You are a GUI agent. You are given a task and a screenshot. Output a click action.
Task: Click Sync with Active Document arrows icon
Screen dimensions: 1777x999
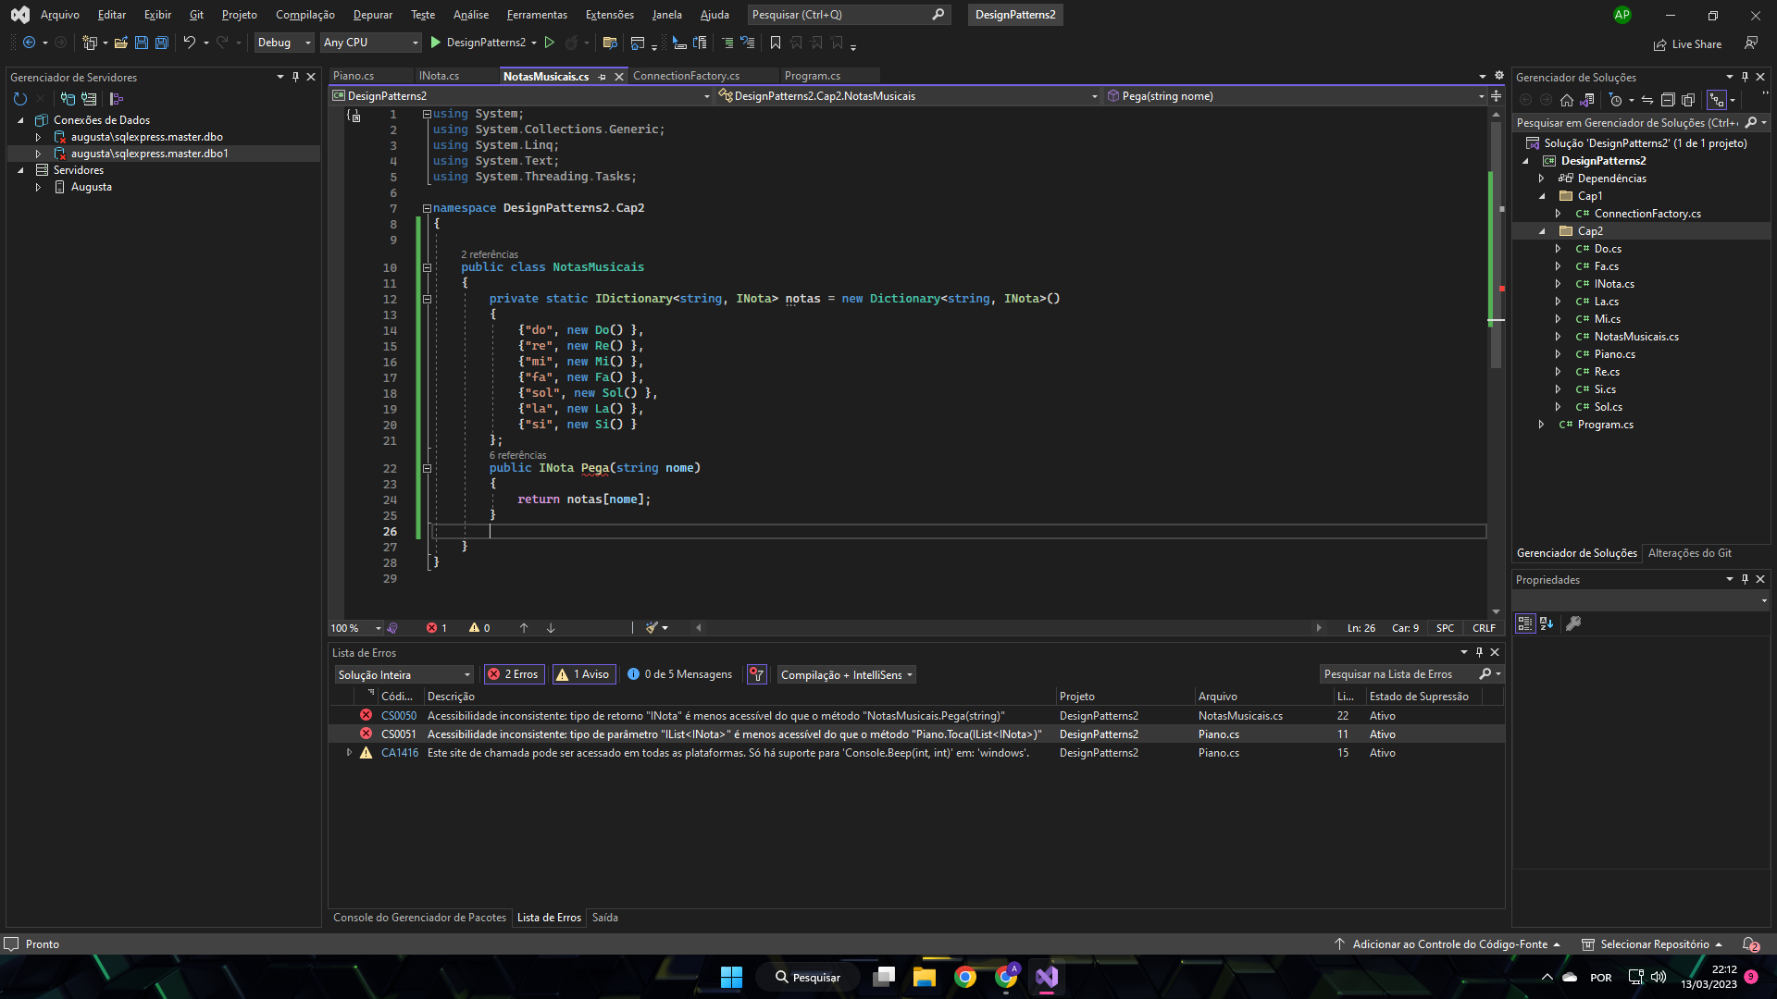[1647, 100]
